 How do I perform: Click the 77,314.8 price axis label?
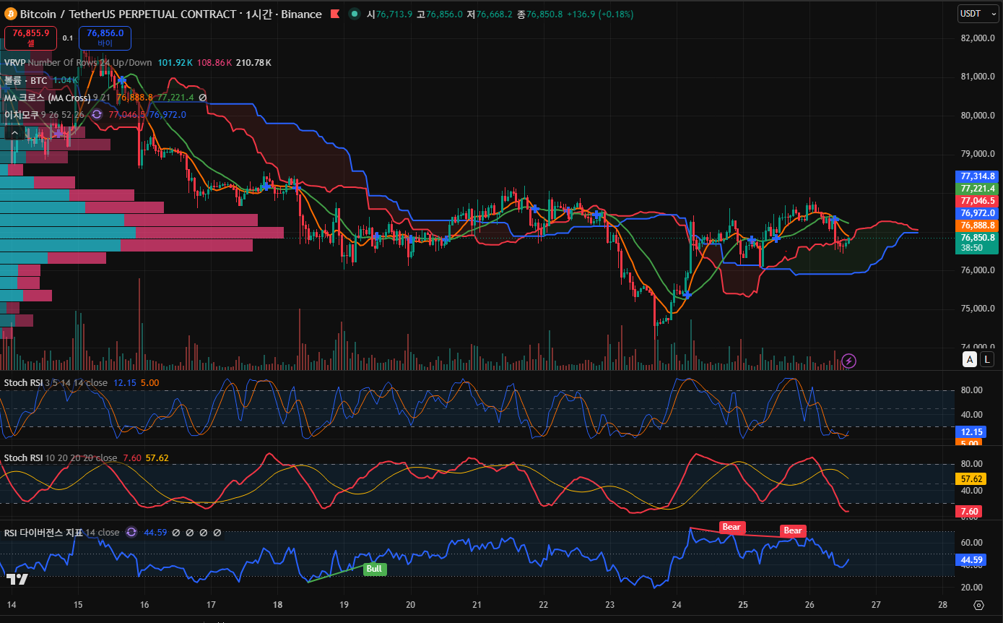976,176
